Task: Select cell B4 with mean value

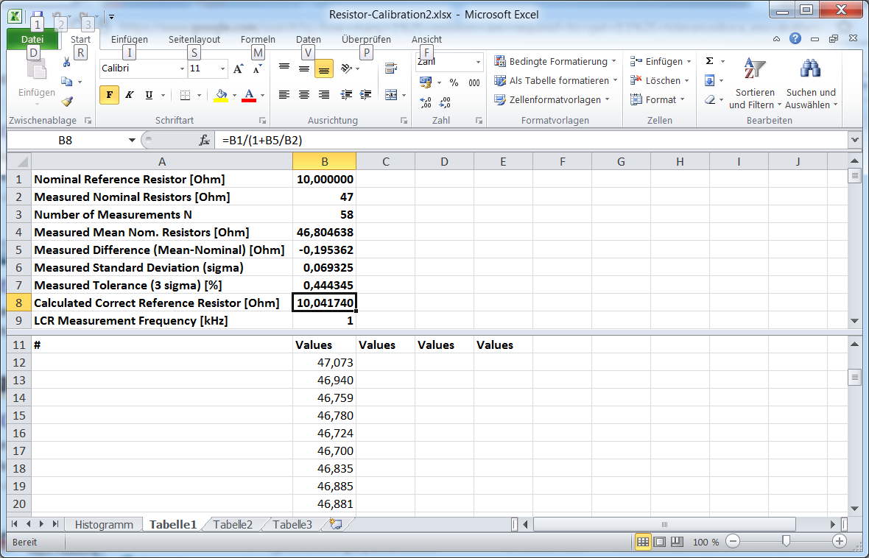Action: 324,233
